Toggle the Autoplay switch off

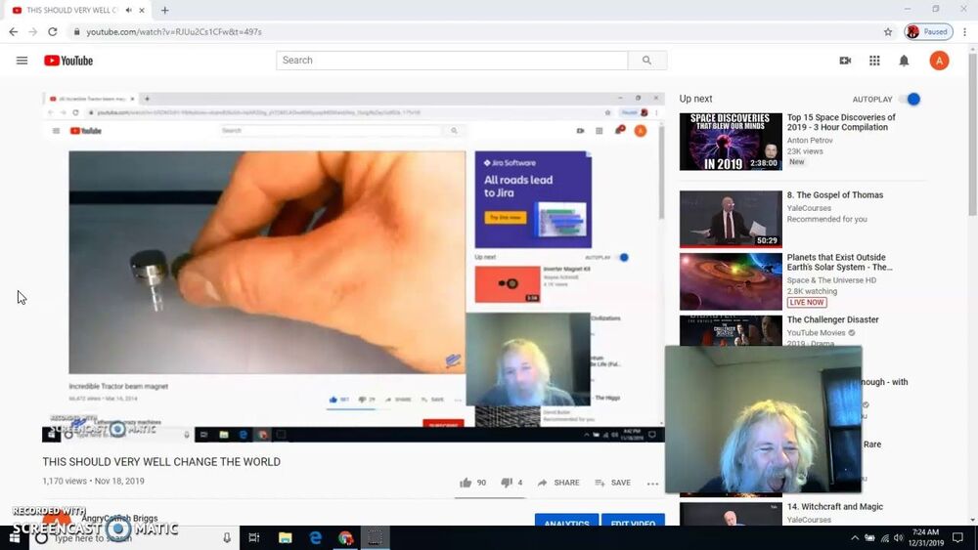911,100
